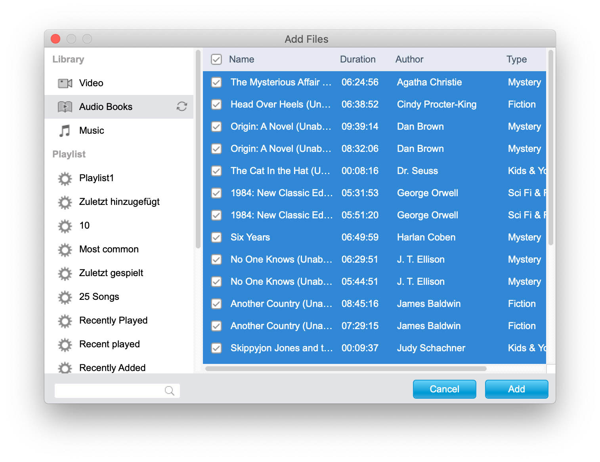Click the gear icon beside Most common
This screenshot has height=462, width=600.
click(x=65, y=250)
